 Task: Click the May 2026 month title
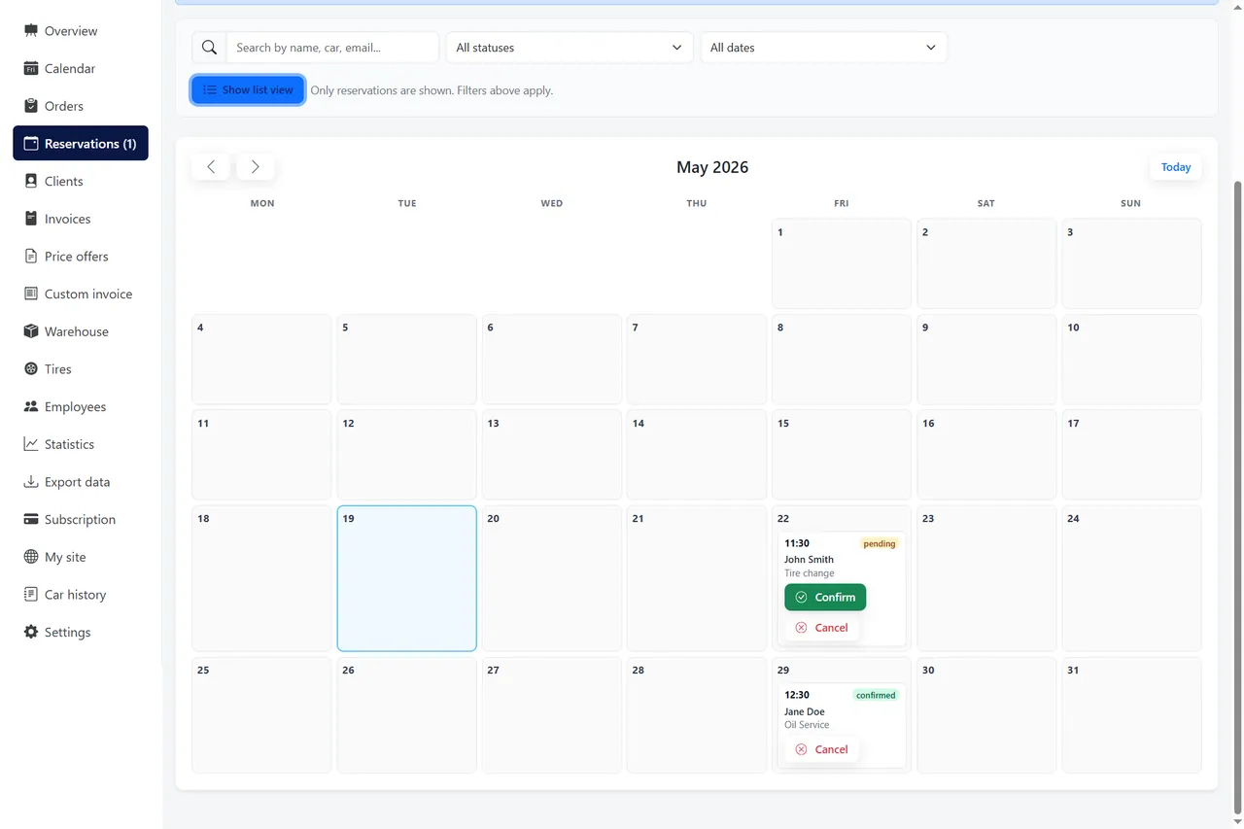712,167
